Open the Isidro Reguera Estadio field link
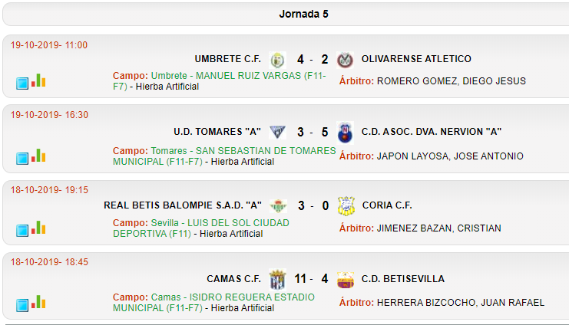This screenshot has height=325, width=569. [213, 303]
